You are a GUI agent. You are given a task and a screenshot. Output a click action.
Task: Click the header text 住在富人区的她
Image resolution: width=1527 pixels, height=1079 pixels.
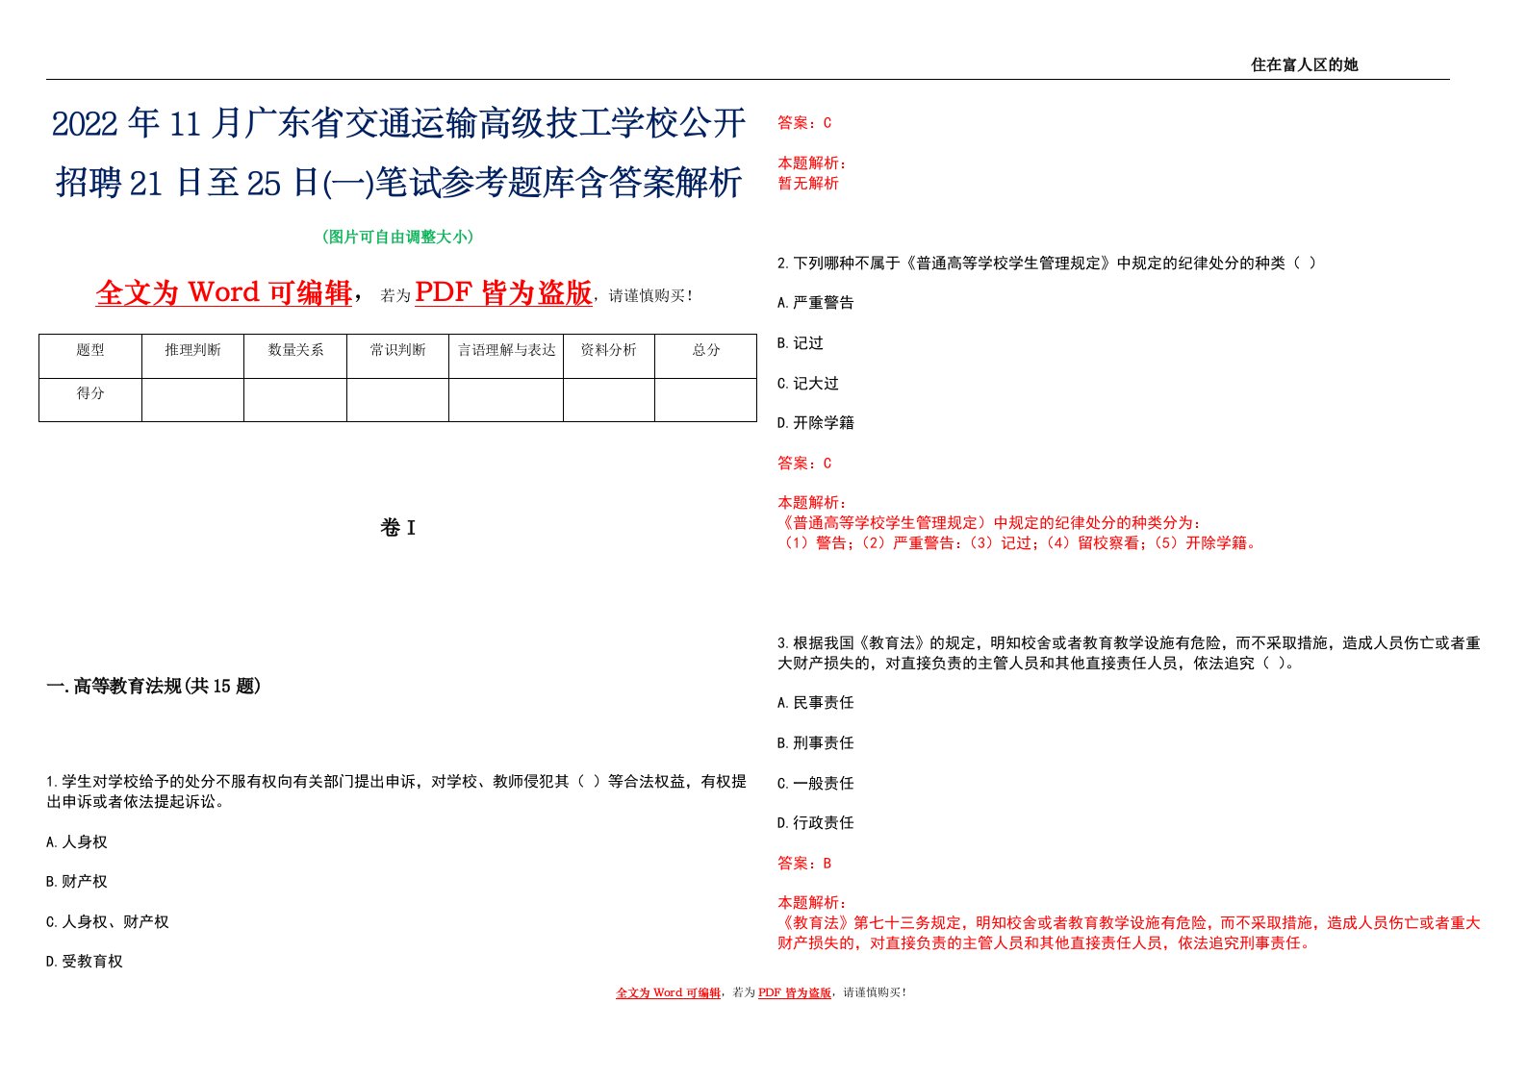point(1304,64)
